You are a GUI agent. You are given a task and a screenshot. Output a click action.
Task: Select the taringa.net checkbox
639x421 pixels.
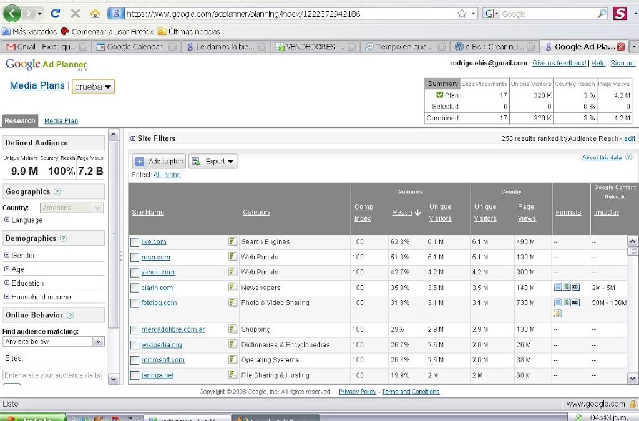[x=135, y=375]
